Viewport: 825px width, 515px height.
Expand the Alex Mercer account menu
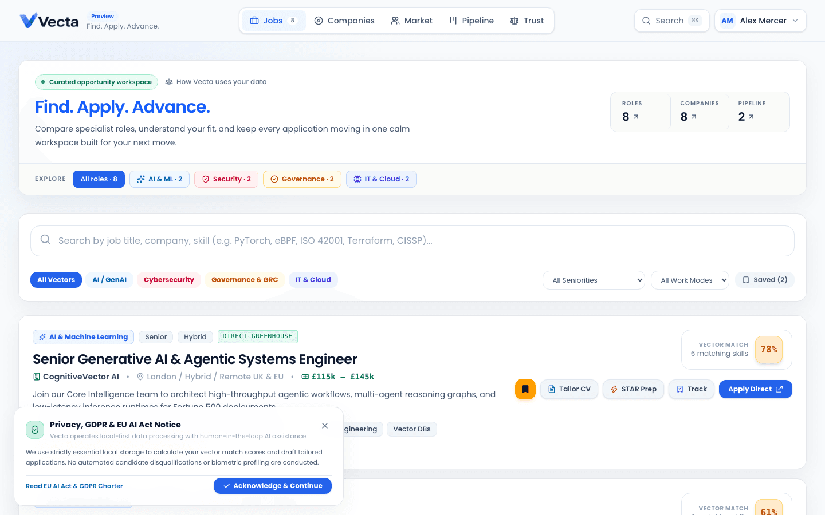(760, 21)
